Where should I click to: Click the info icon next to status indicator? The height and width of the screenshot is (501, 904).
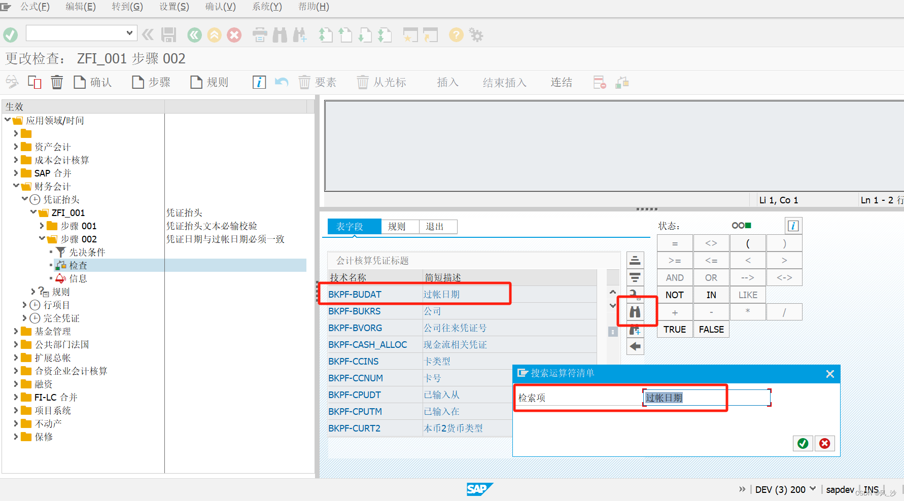point(793,226)
